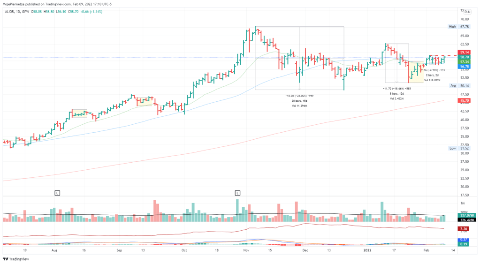Click the 337.079K volume value tag

pos(465,216)
